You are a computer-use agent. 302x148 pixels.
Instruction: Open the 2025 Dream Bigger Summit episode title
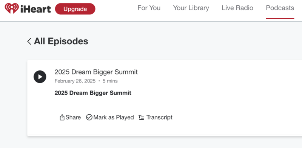(96, 72)
